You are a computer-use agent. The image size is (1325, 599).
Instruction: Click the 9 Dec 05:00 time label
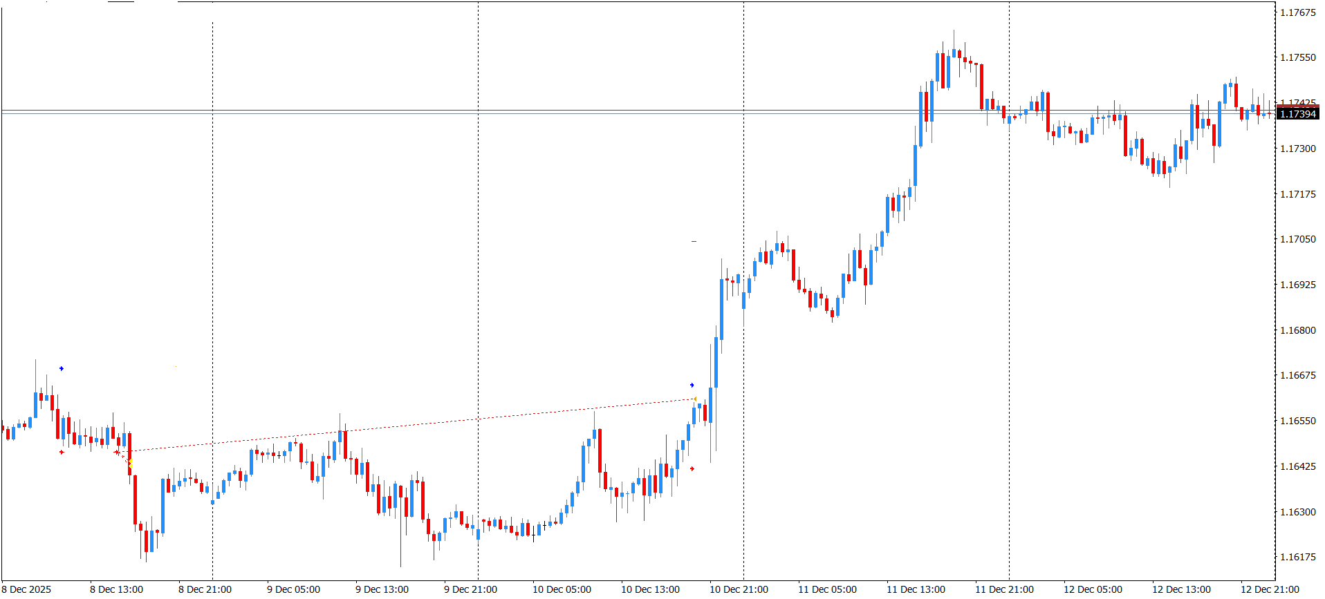click(293, 589)
